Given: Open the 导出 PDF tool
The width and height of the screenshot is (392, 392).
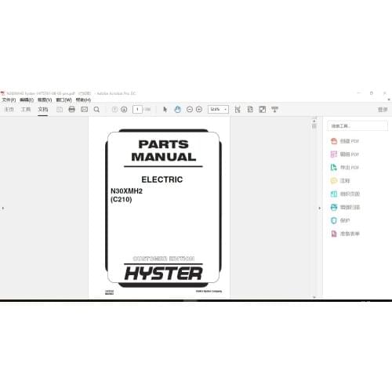Looking at the screenshot, I should click(x=345, y=167).
